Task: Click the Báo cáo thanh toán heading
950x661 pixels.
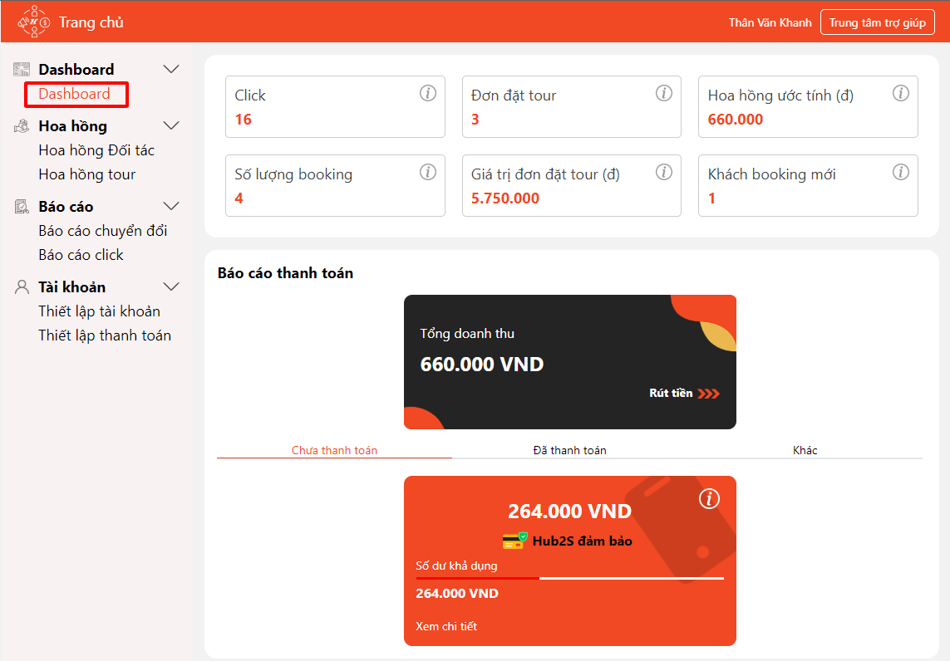Action: coord(285,273)
